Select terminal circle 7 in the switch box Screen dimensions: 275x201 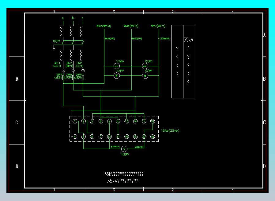point(101,137)
